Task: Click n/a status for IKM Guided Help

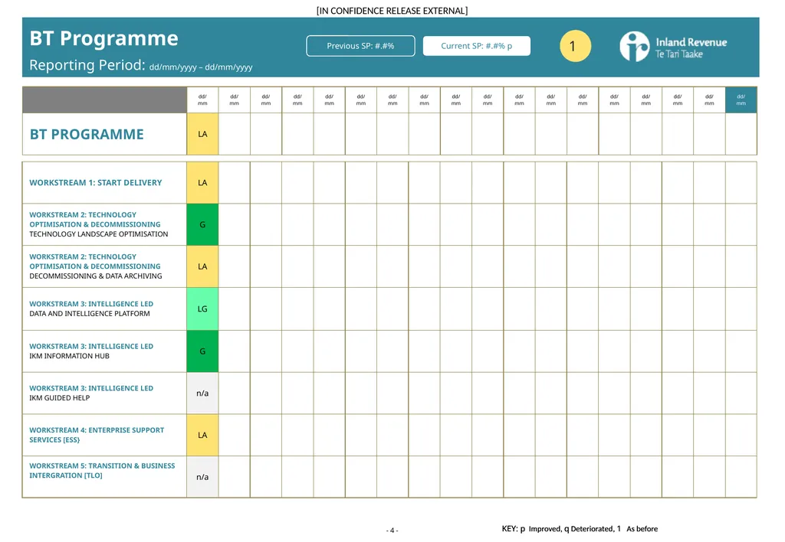Action: point(202,393)
